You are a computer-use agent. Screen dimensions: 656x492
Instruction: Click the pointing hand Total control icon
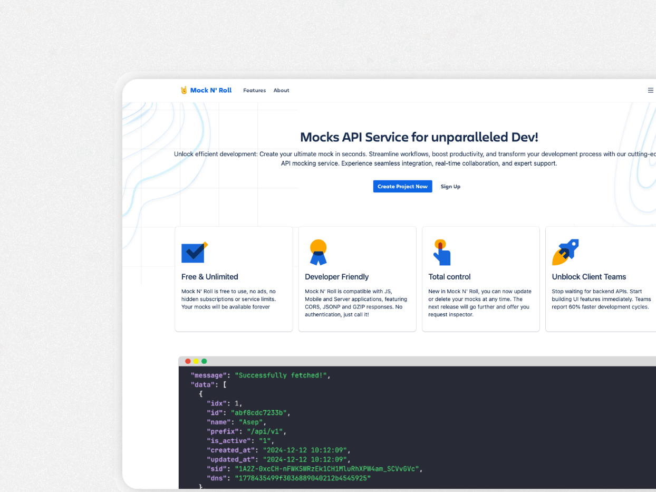tap(441, 252)
